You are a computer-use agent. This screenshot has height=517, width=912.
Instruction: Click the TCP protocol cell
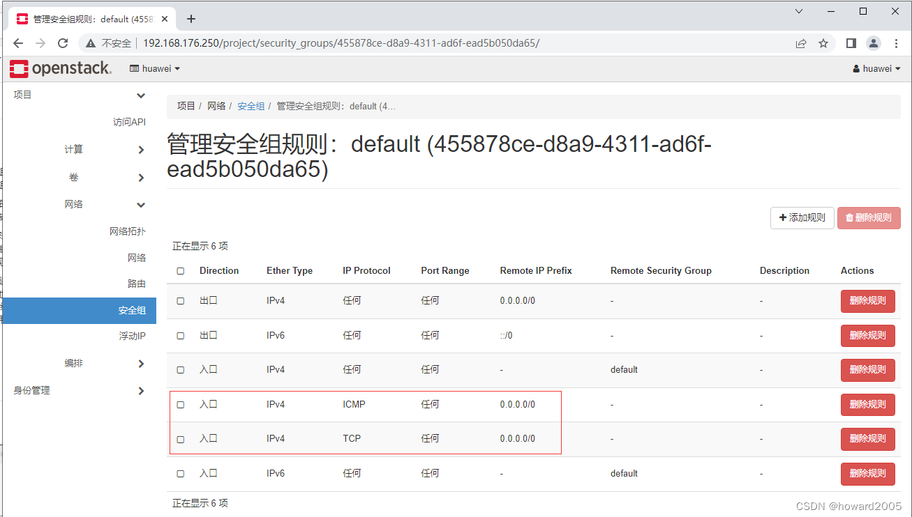[352, 438]
